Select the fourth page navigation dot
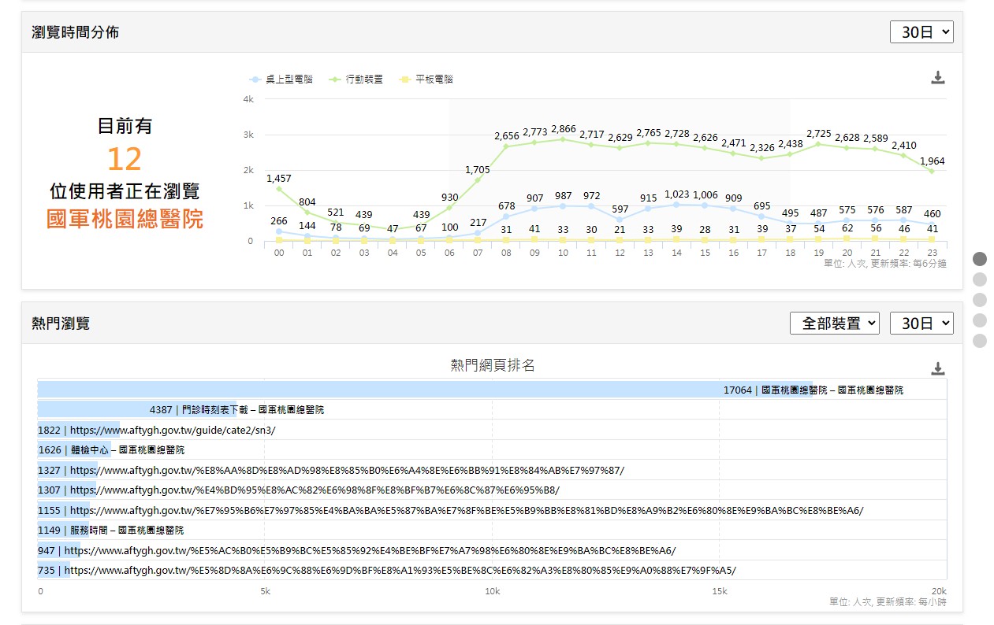Image resolution: width=994 pixels, height=625 pixels. tap(980, 320)
